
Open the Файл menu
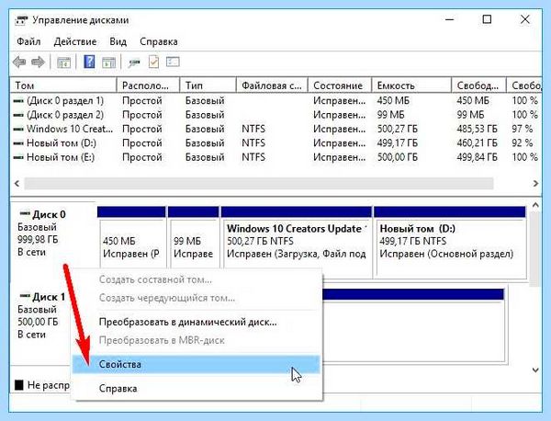point(28,41)
